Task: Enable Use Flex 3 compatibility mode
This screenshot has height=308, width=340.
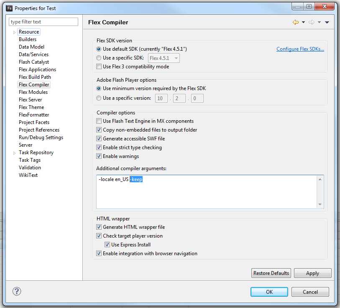Action: (99, 67)
